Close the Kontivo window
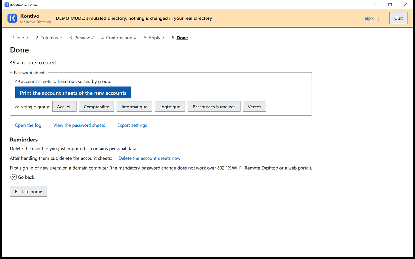415x259 pixels. coord(405,5)
